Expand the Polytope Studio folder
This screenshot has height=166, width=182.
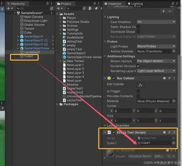pyautogui.click(x=61, y=22)
